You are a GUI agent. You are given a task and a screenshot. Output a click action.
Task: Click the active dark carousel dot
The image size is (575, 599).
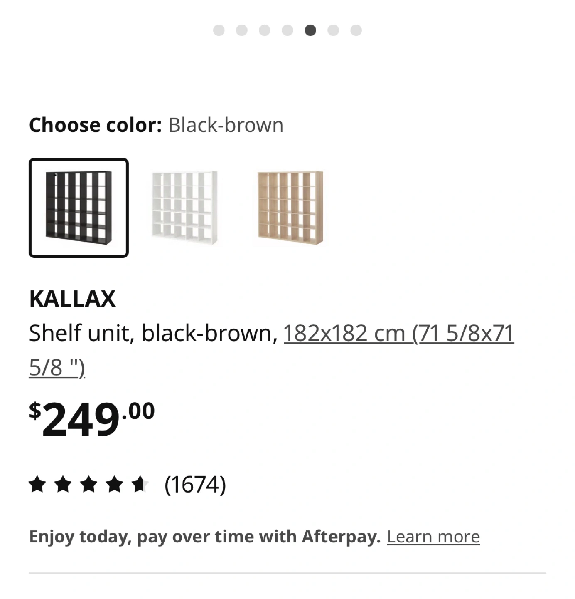pos(310,30)
